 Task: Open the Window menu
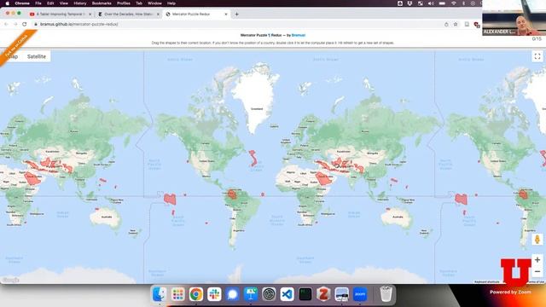point(154,3)
